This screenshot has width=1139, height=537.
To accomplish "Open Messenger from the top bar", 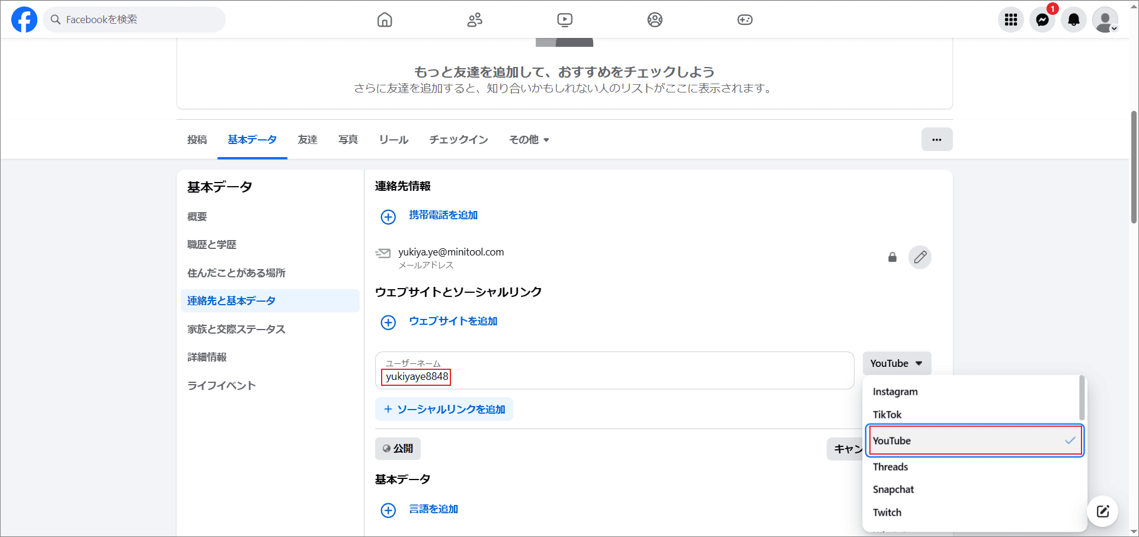I will (1042, 20).
